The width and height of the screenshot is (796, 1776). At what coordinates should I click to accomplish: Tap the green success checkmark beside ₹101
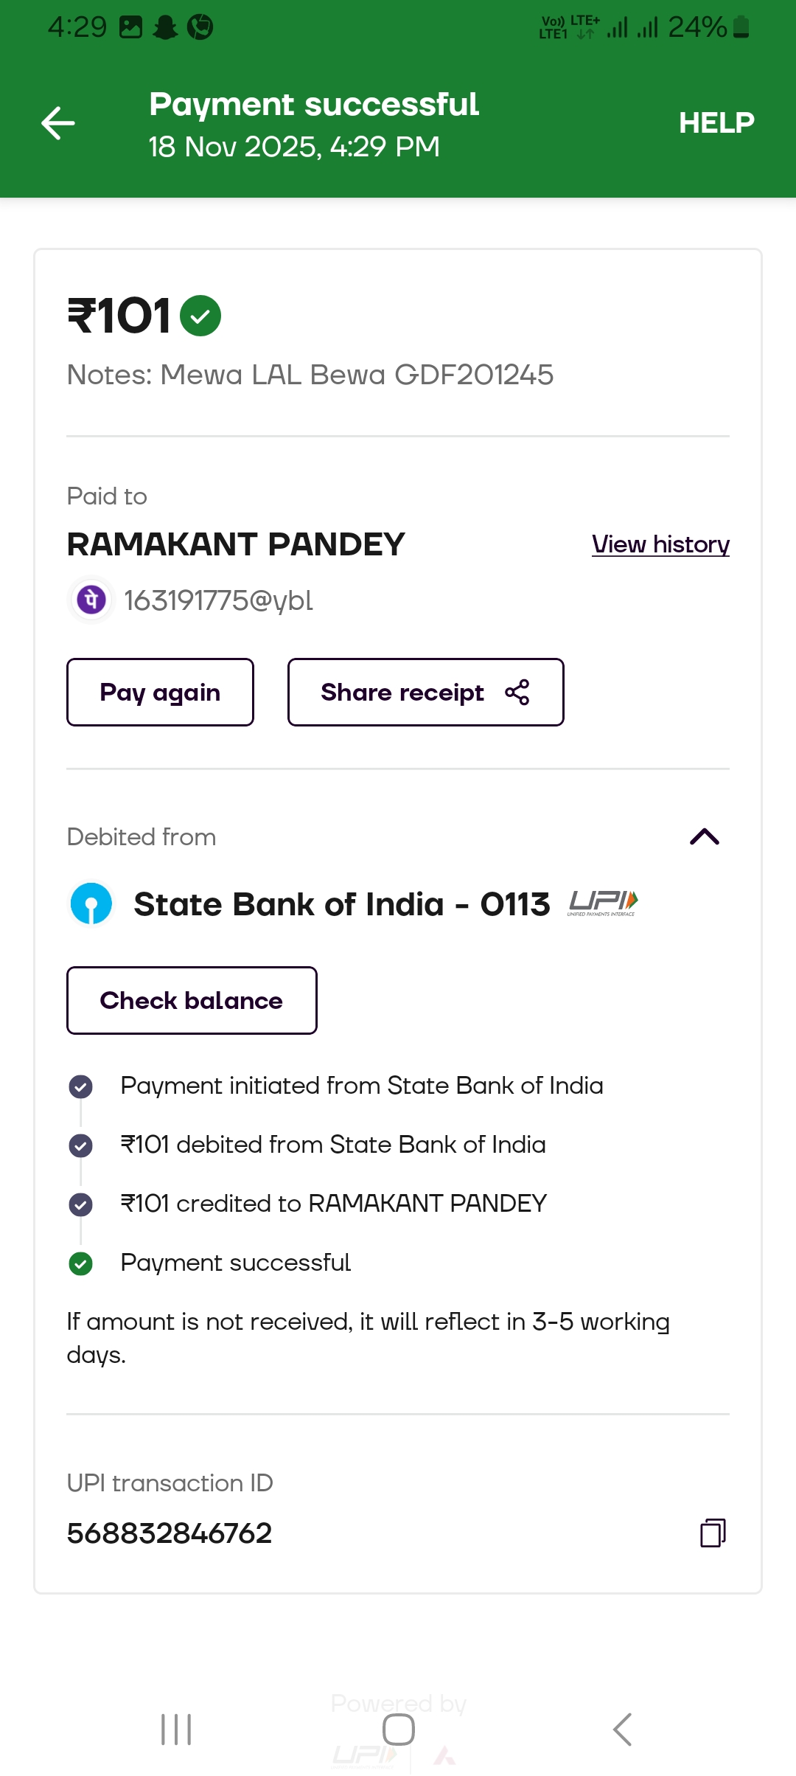point(200,316)
